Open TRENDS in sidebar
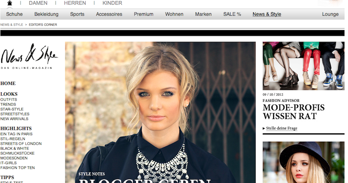 8,105
